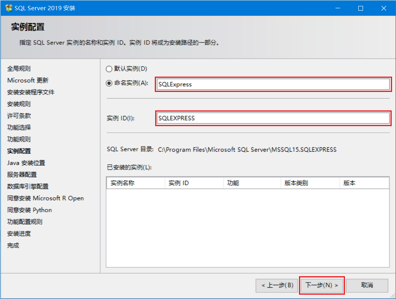The height and width of the screenshot is (299, 396).
Task: Proceed with the 下一步(N) button
Action: point(322,286)
